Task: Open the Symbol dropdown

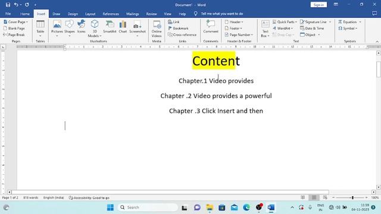Action: [348, 29]
